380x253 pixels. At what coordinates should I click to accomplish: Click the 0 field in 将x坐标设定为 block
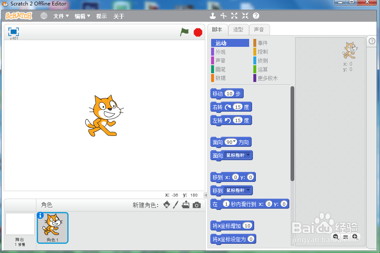[251, 239]
